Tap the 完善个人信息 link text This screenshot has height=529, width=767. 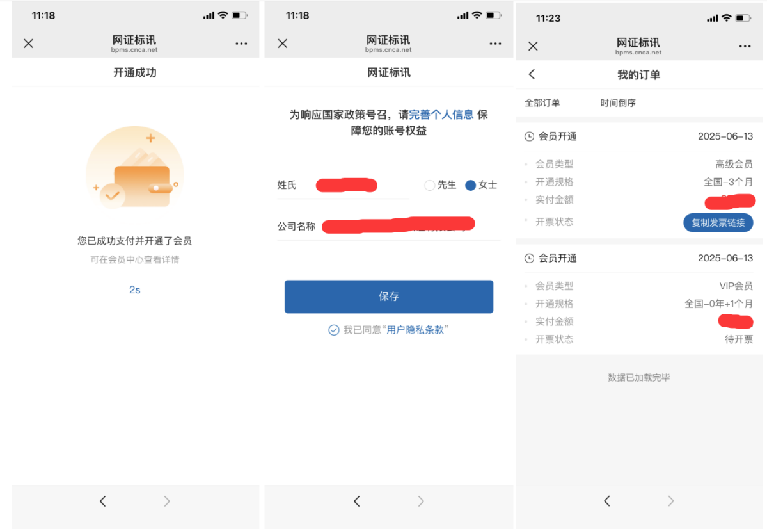coord(441,115)
